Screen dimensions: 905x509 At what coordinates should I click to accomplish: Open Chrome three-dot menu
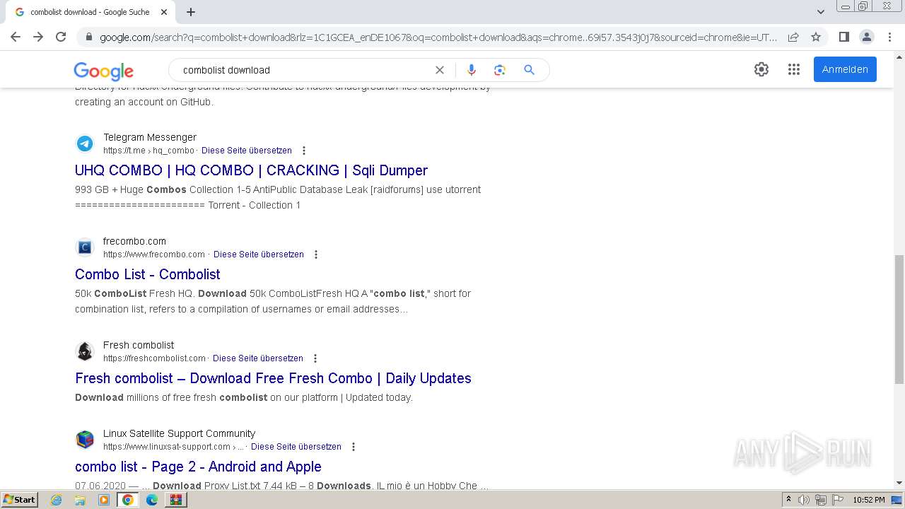pyautogui.click(x=889, y=37)
